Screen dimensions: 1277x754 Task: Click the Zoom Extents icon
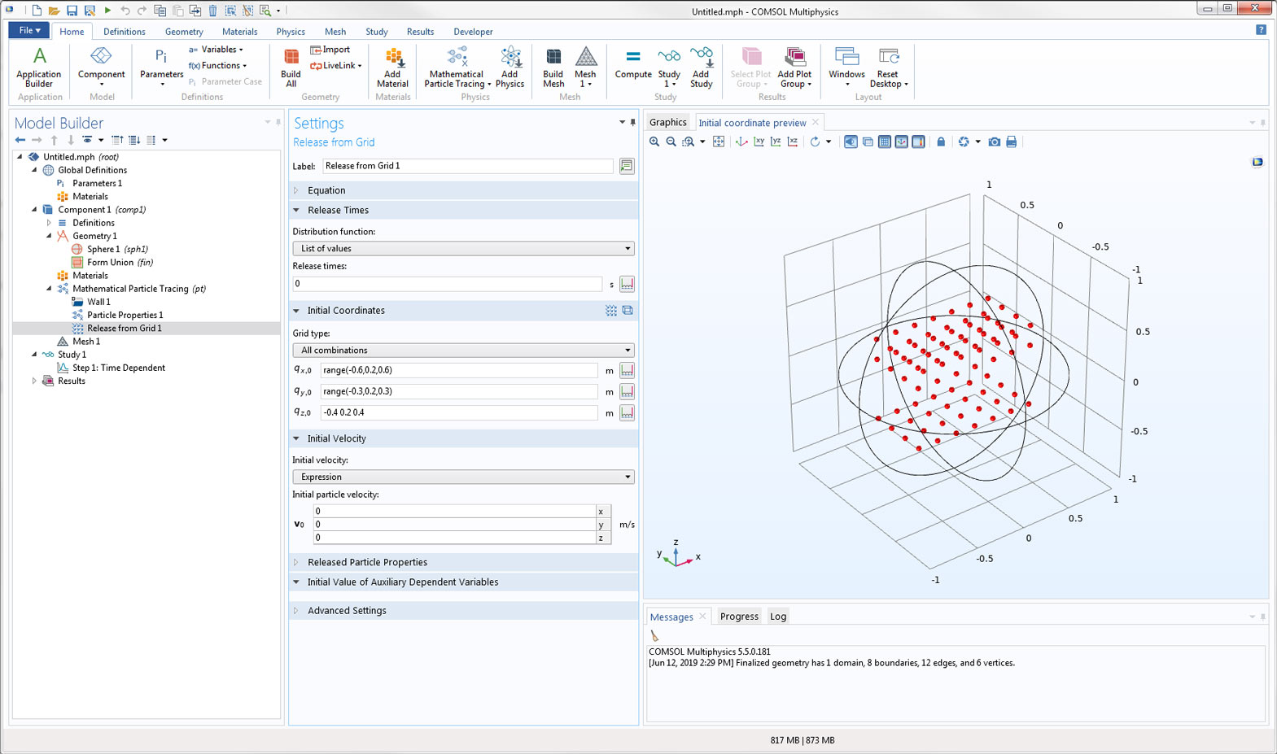pos(719,142)
